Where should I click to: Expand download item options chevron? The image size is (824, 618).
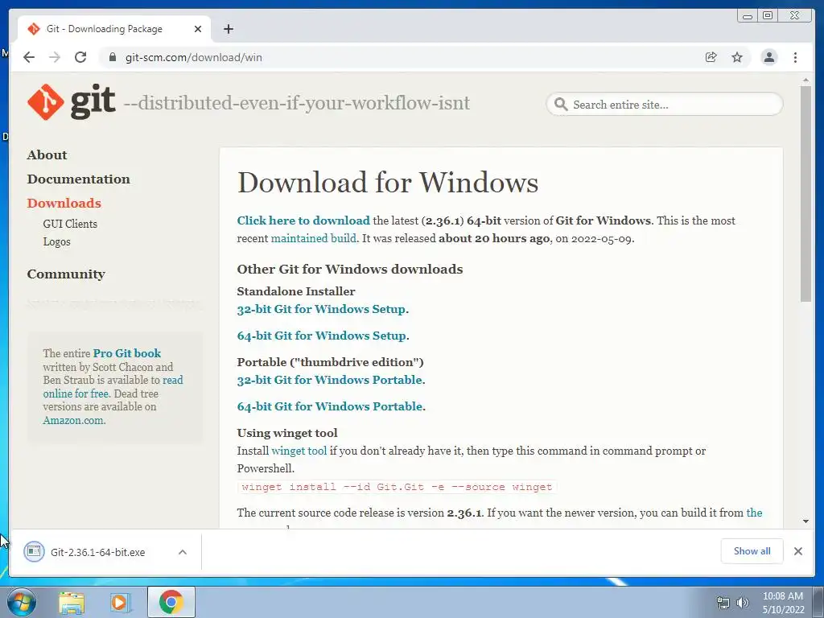tap(183, 552)
